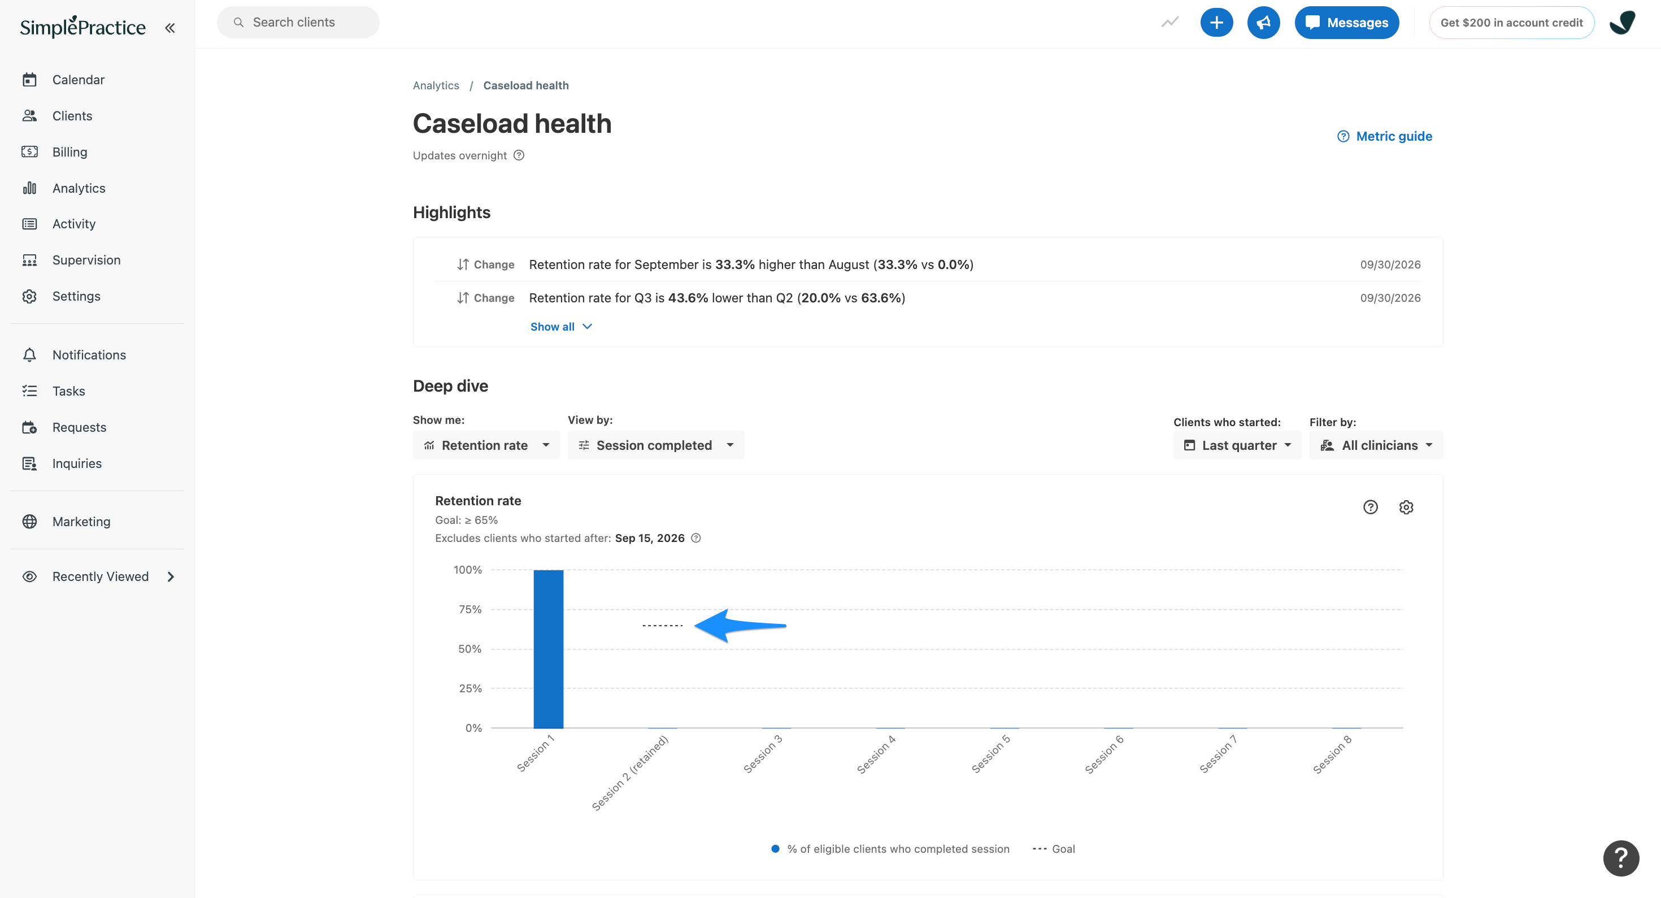The height and width of the screenshot is (898, 1661).
Task: Open the Metric guide link
Action: [x=1384, y=136]
